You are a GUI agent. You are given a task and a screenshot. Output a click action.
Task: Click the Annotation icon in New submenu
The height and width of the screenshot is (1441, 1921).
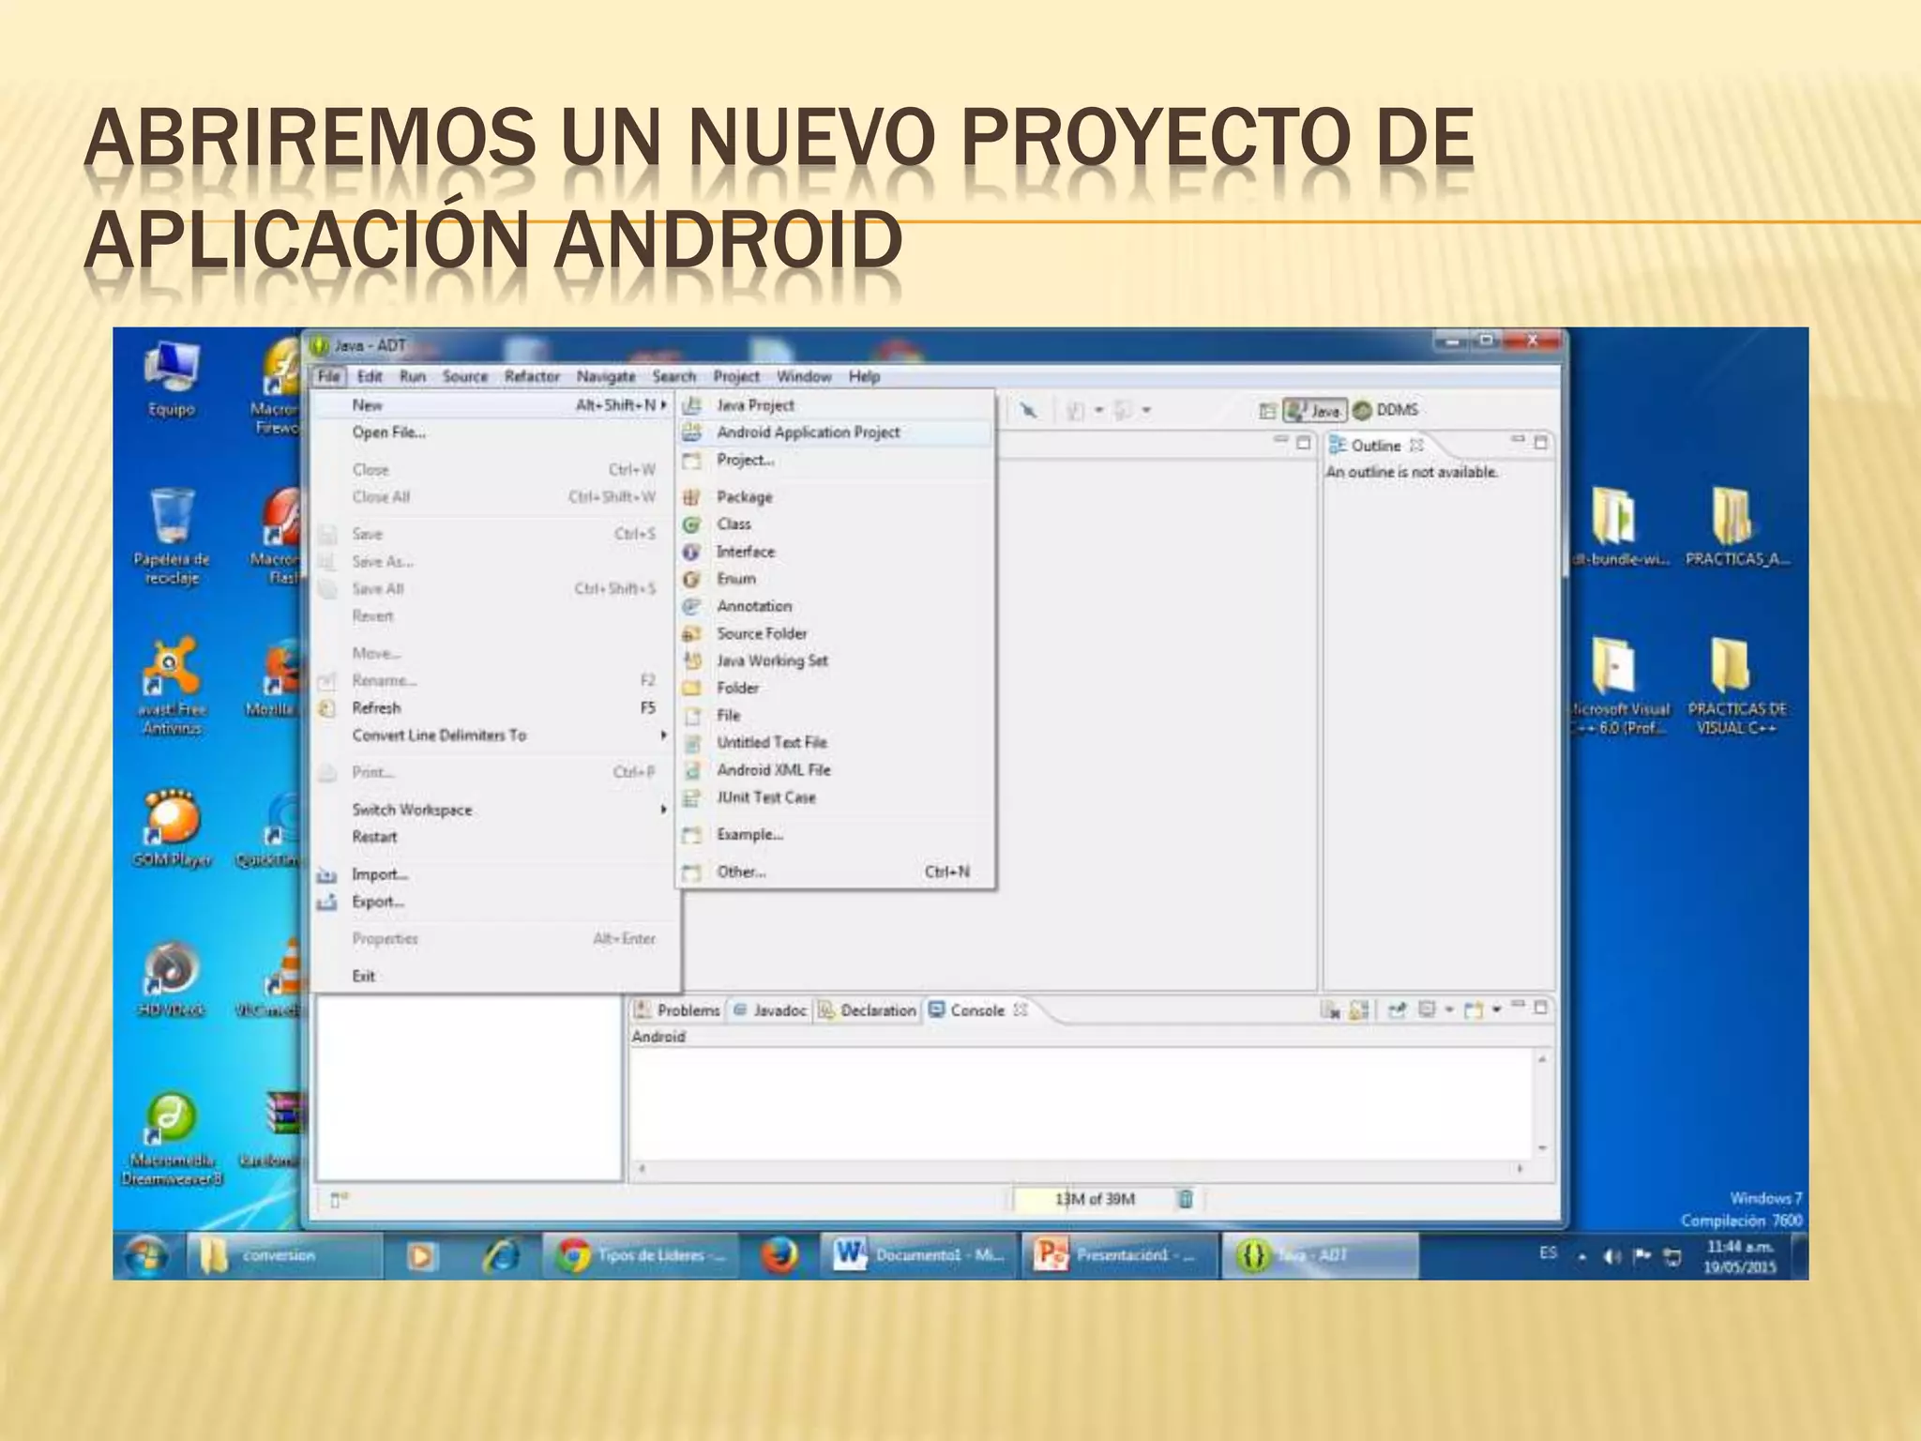[692, 606]
